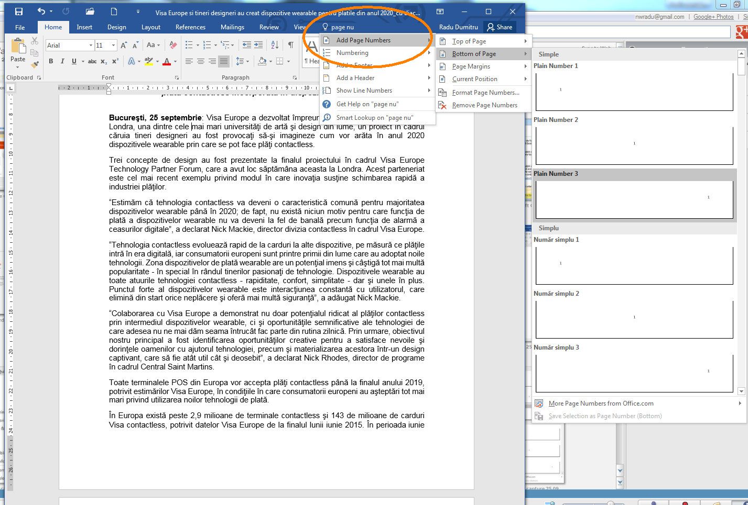
Task: Open Paragraph dialog launcher
Action: click(x=295, y=77)
